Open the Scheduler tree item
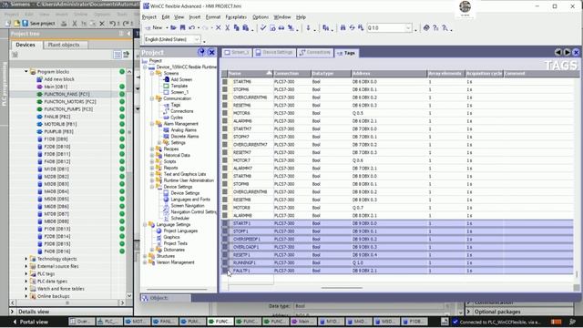The height and width of the screenshot is (328, 583). pyautogui.click(x=180, y=219)
